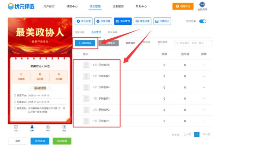The image size is (266, 155).
Task: Open the 介绍 tab icon in phone preview
Action: pos(16,127)
